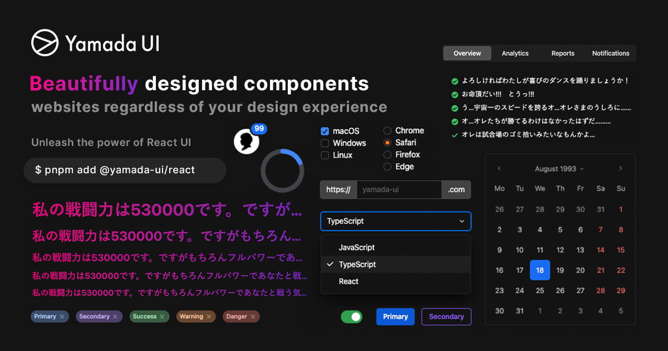Open the Notifications tab
The width and height of the screenshot is (668, 351).
pos(611,53)
